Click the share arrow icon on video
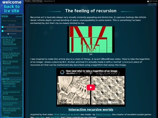The height and width of the screenshot is (118, 158). click(x=63, y=102)
